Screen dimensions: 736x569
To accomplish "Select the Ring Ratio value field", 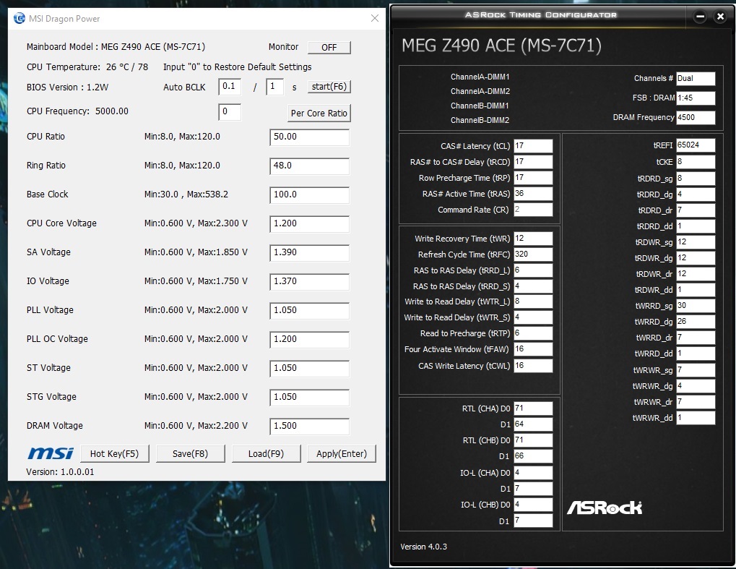I will pyautogui.click(x=310, y=166).
